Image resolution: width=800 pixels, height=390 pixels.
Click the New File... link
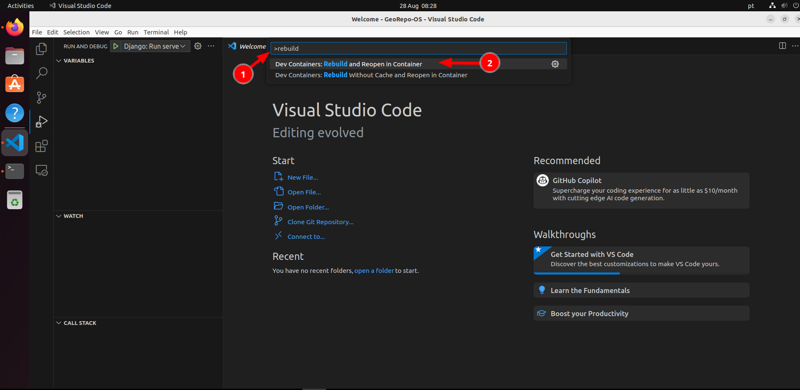(x=303, y=178)
